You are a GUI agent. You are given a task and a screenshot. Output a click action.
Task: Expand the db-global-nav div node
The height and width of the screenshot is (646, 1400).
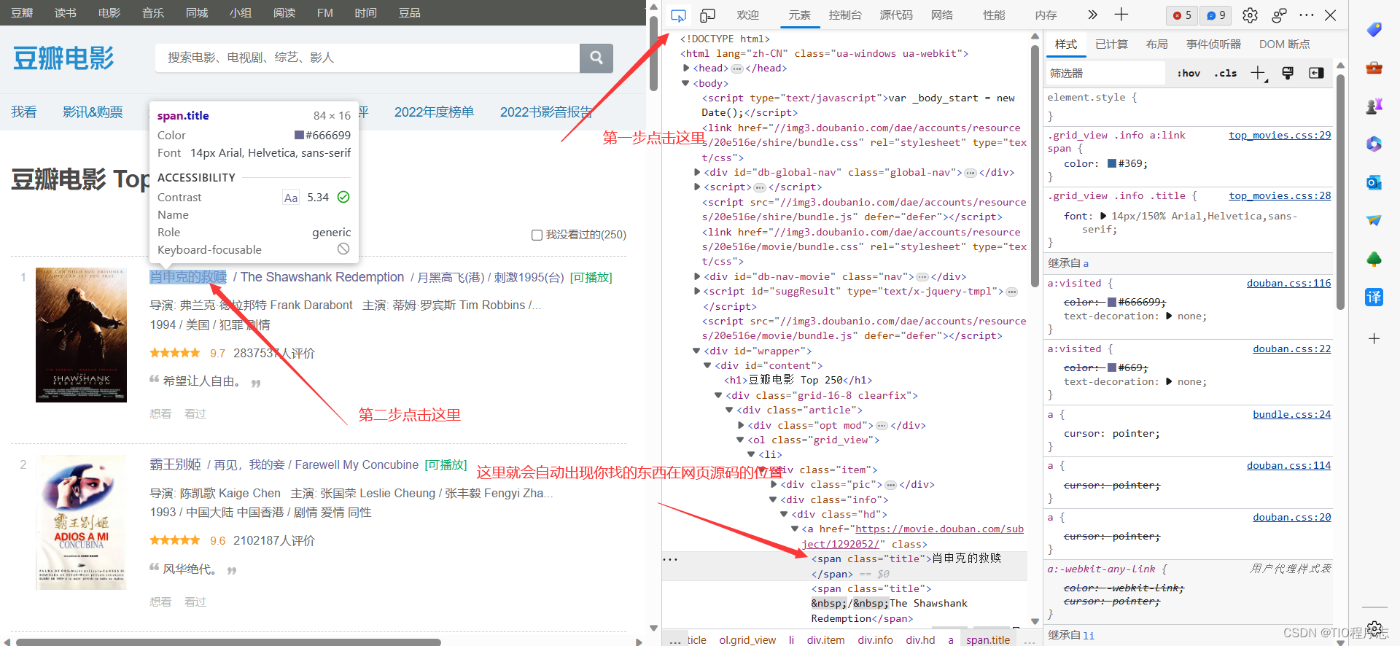pos(698,172)
